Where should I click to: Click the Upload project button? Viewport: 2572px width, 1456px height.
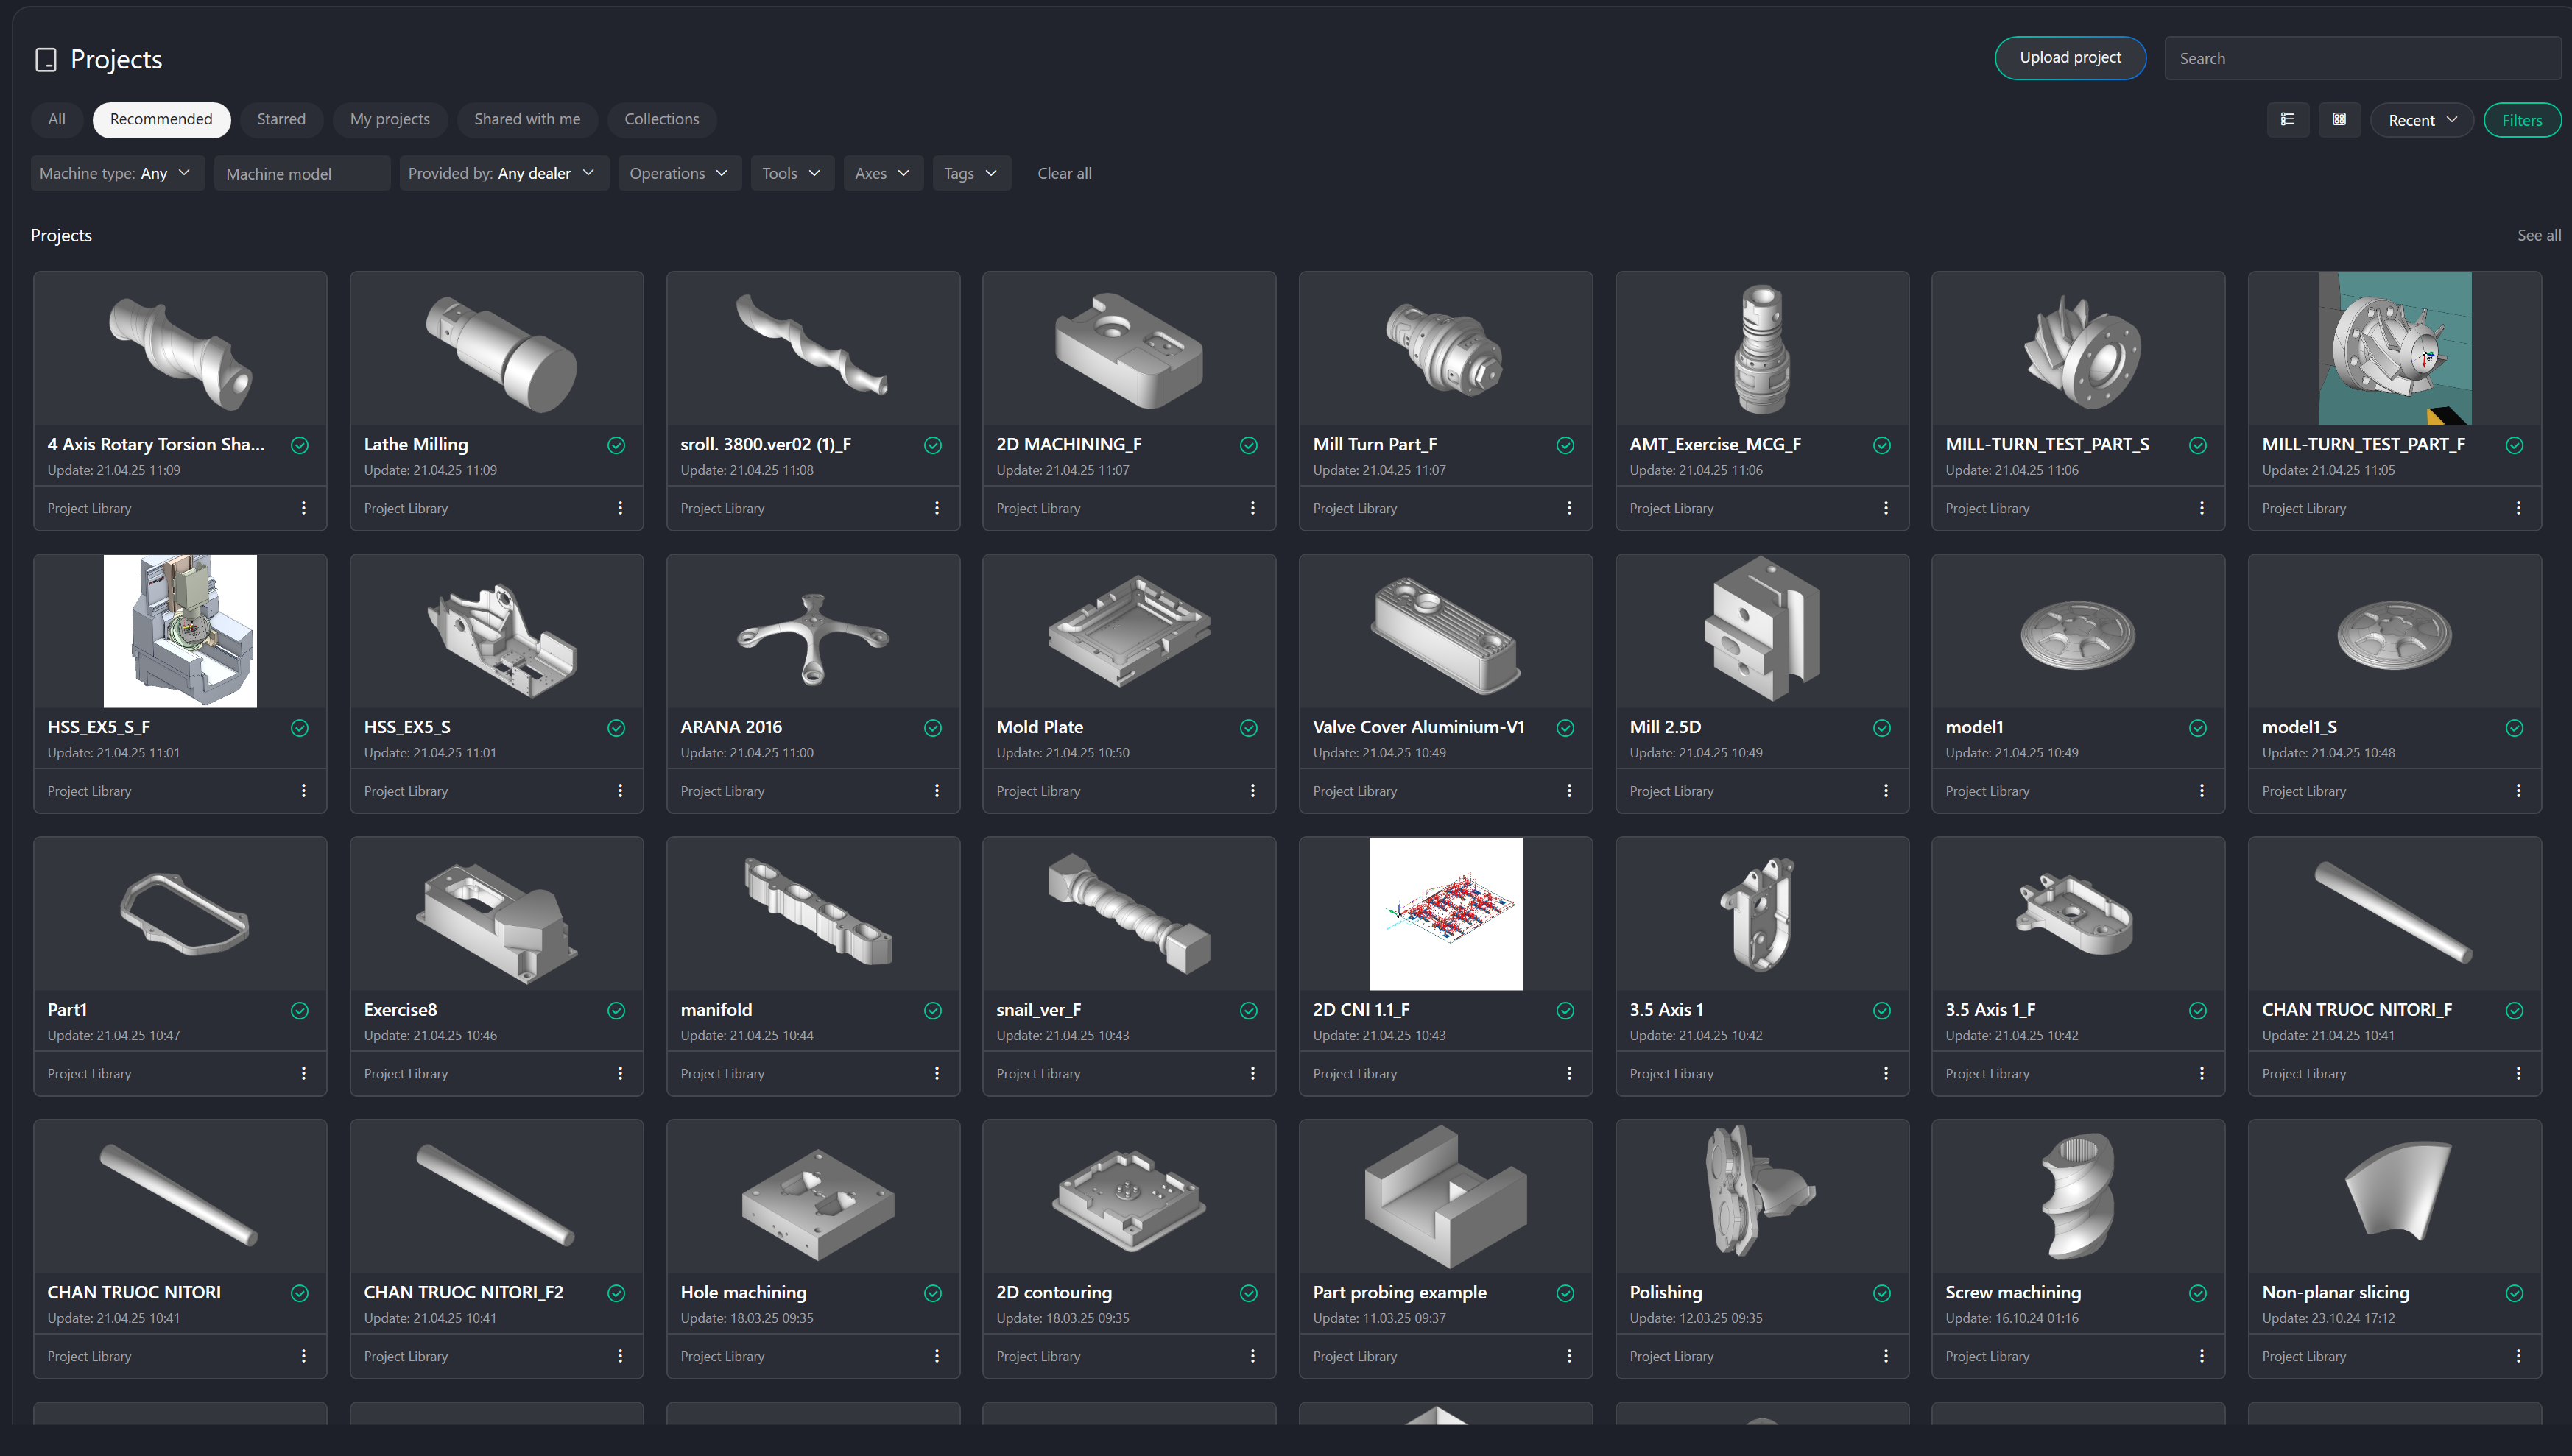(x=2069, y=58)
